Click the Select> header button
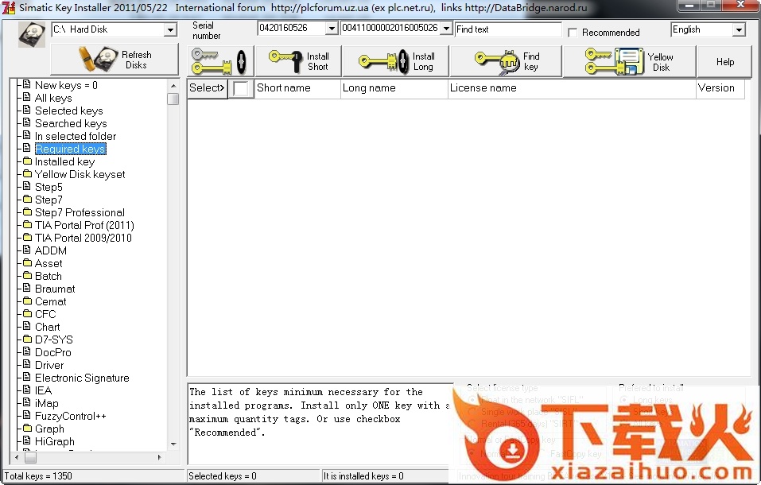The image size is (761, 485). [x=208, y=88]
